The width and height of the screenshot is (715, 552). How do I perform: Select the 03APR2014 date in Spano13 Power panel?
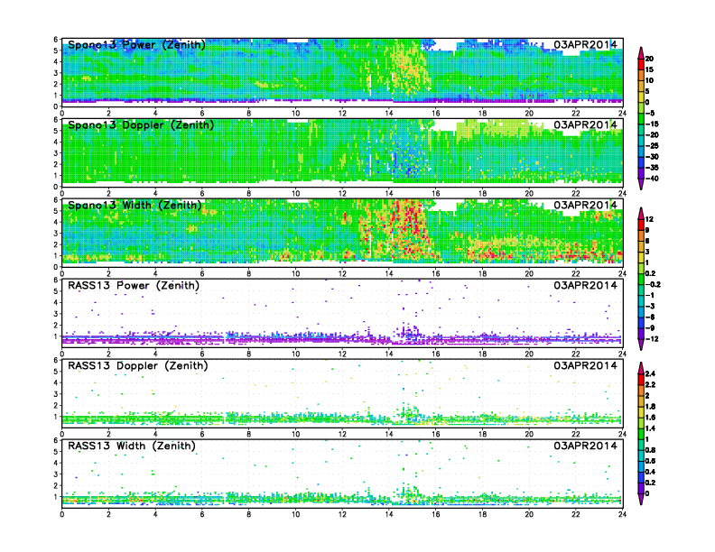point(585,44)
